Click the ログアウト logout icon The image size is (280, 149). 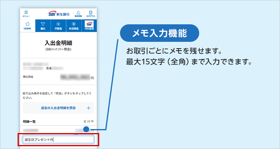91,14
